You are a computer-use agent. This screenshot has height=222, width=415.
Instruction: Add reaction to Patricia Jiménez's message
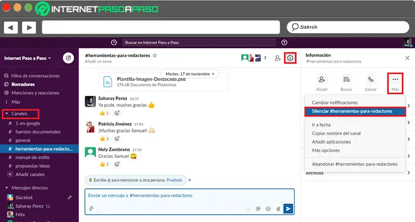point(117,139)
